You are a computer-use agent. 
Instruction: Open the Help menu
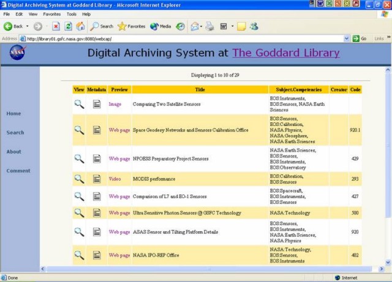coord(86,14)
